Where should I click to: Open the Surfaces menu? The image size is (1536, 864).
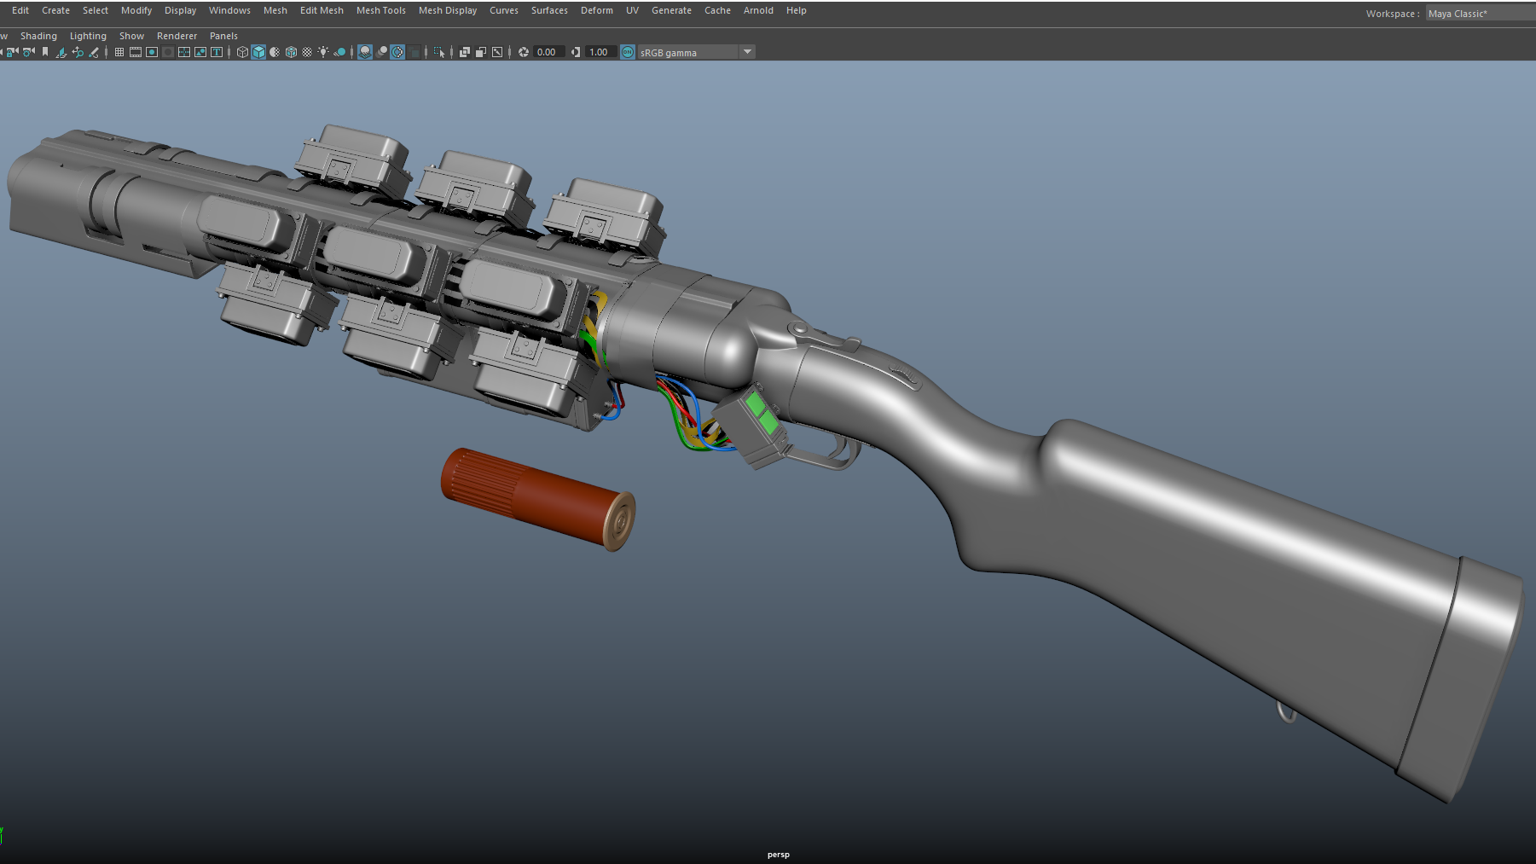[x=549, y=10]
